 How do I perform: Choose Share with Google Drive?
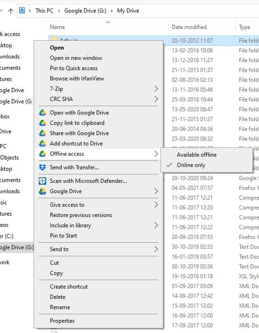tap(79, 133)
